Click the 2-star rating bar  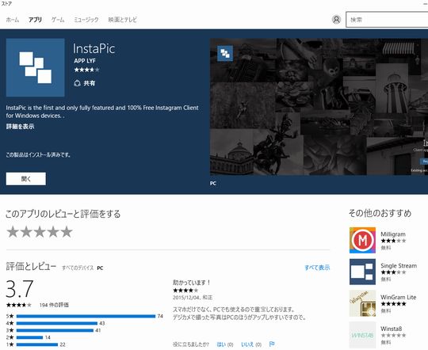[x=29, y=337]
